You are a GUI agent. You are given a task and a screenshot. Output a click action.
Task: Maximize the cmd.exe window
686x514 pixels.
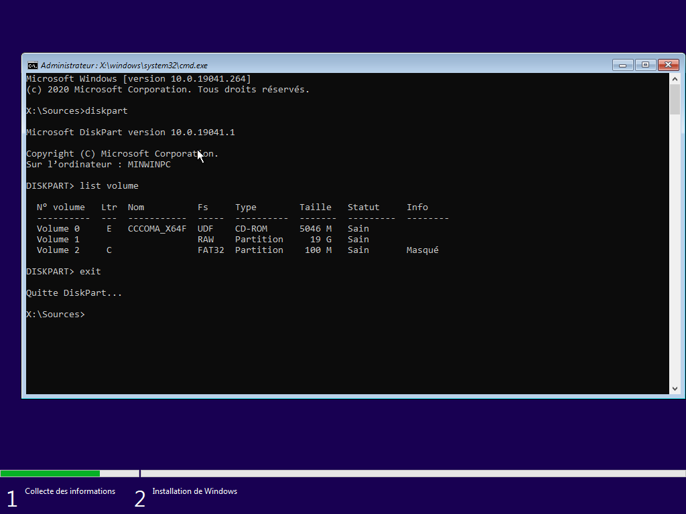point(645,65)
